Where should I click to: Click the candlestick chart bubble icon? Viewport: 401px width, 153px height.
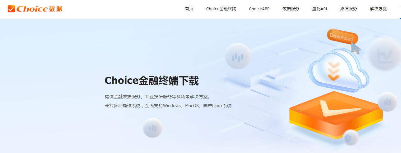pyautogui.click(x=238, y=56)
